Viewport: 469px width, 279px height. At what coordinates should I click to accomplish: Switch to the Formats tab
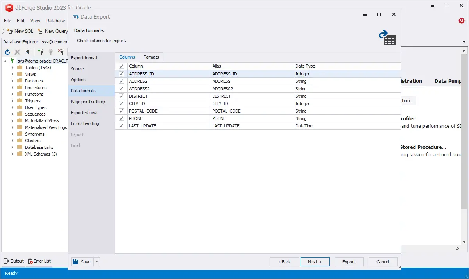click(151, 57)
